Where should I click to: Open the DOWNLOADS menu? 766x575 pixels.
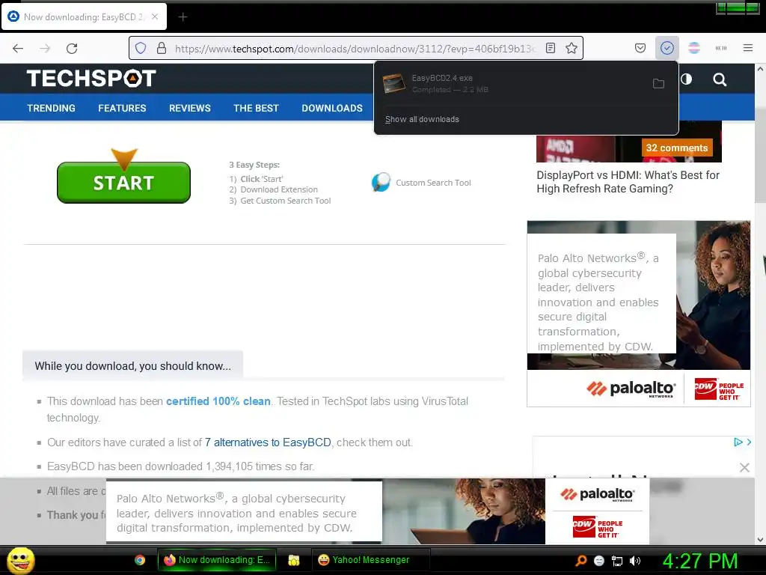coord(332,108)
